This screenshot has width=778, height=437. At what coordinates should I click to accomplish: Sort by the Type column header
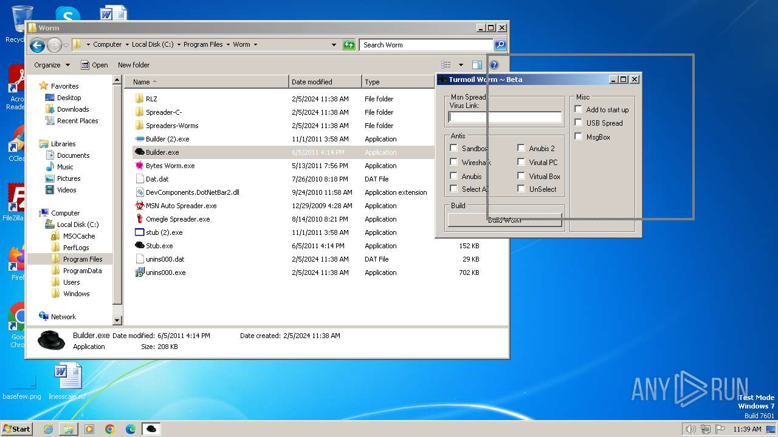tap(399, 82)
